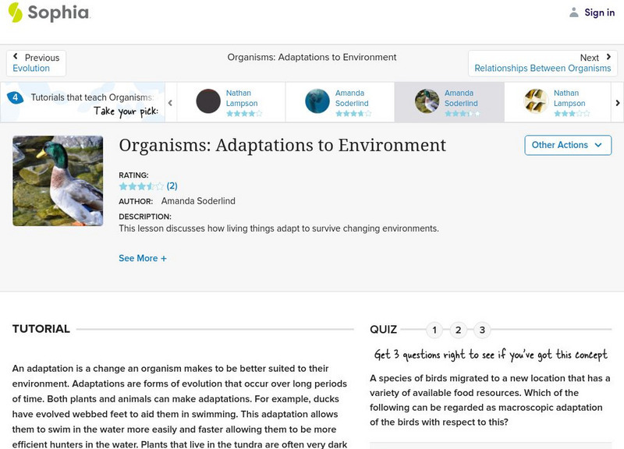Select the blue Amanda Soderlind tutorial avatar

click(x=317, y=101)
